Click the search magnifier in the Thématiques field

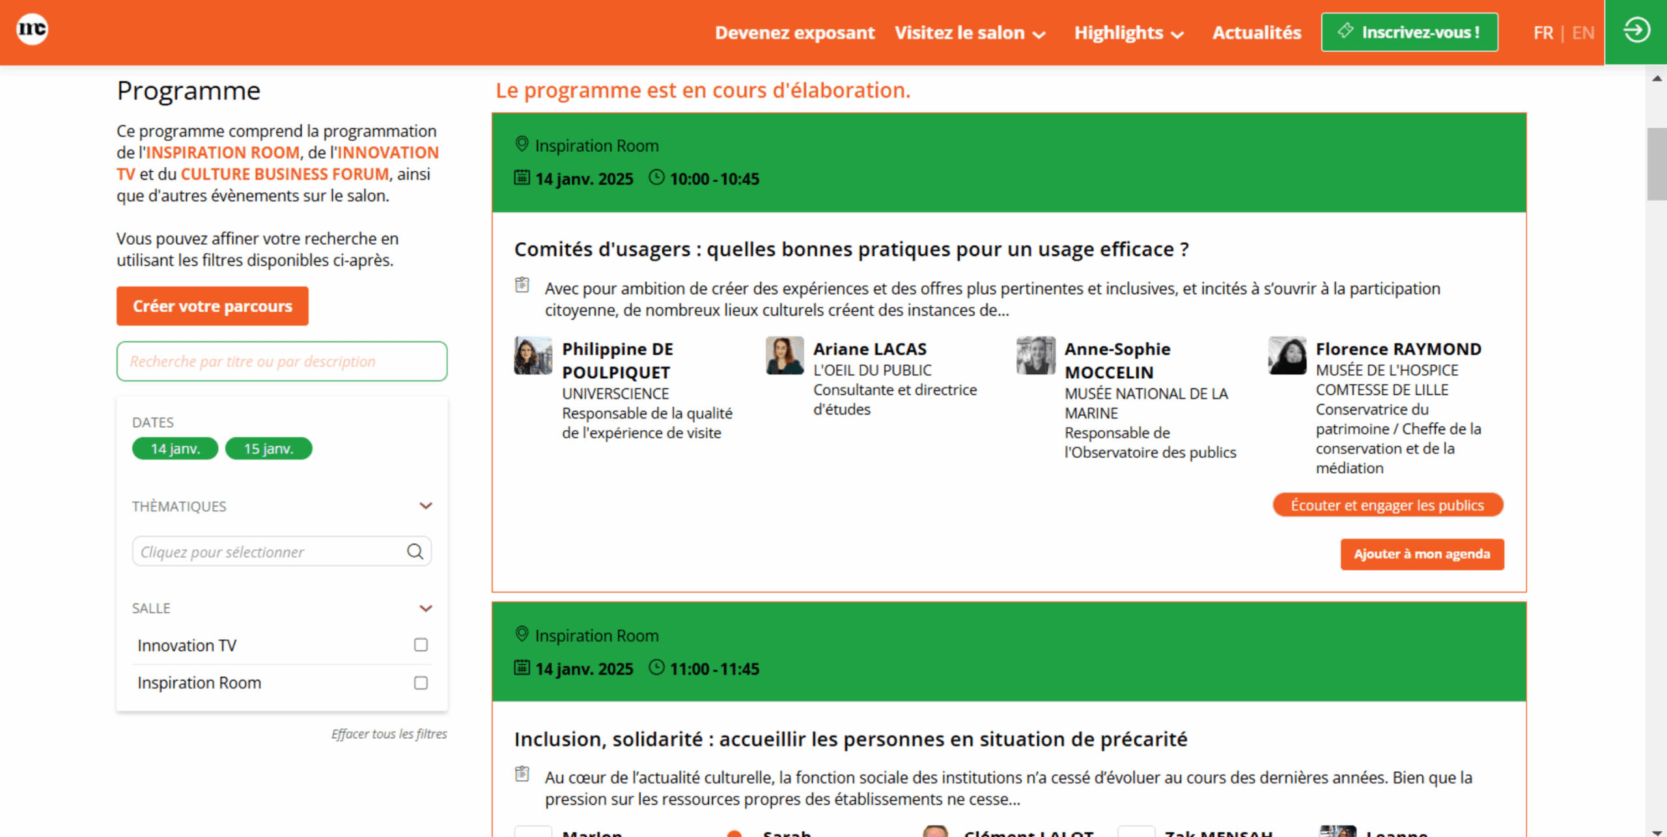[x=415, y=552]
